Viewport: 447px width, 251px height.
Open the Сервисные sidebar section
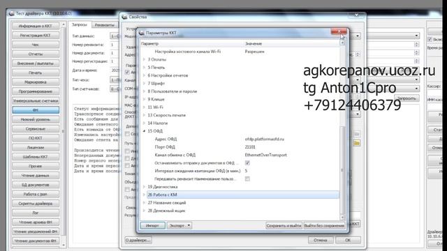click(x=36, y=128)
